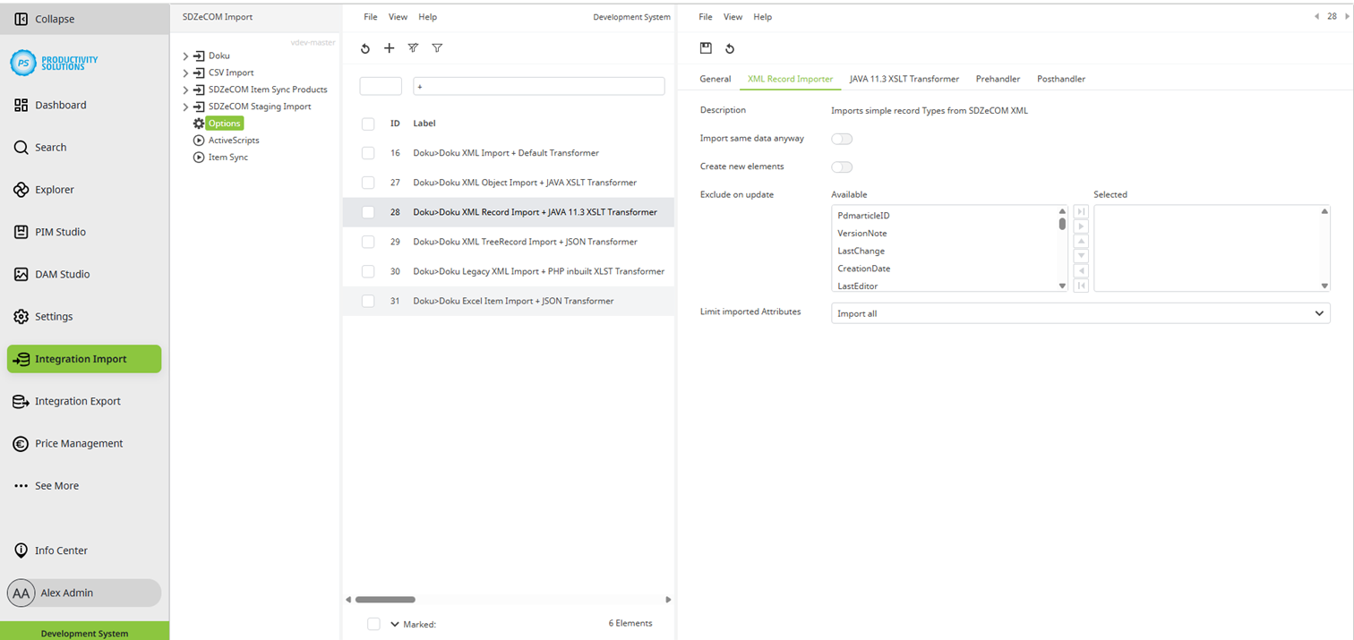The image size is (1354, 640).
Task: Open the View menu in the right pane
Action: click(733, 17)
